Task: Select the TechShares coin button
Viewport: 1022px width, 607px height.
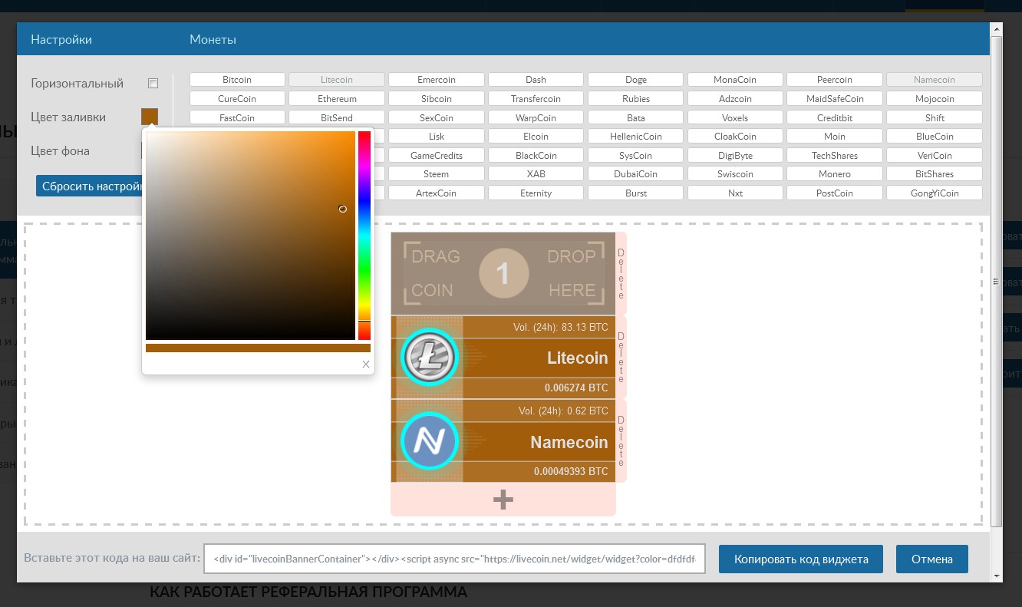Action: (835, 155)
